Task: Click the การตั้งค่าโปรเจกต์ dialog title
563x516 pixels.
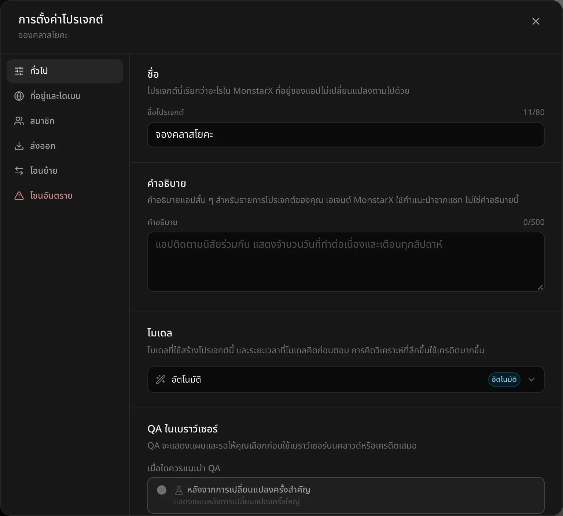Action: coord(61,19)
